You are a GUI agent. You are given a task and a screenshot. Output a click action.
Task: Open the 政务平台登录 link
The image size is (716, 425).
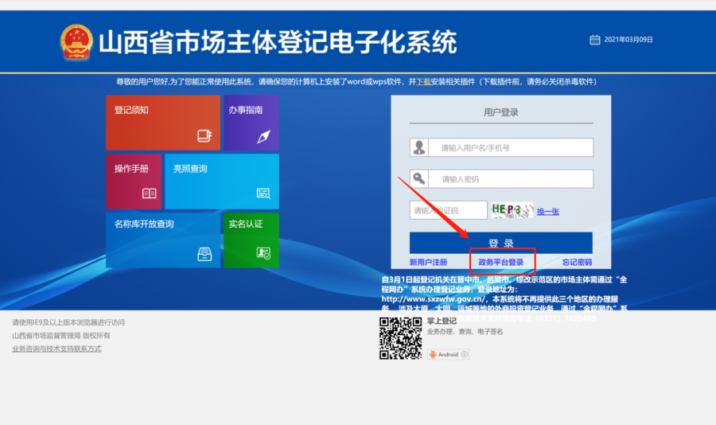tap(501, 262)
